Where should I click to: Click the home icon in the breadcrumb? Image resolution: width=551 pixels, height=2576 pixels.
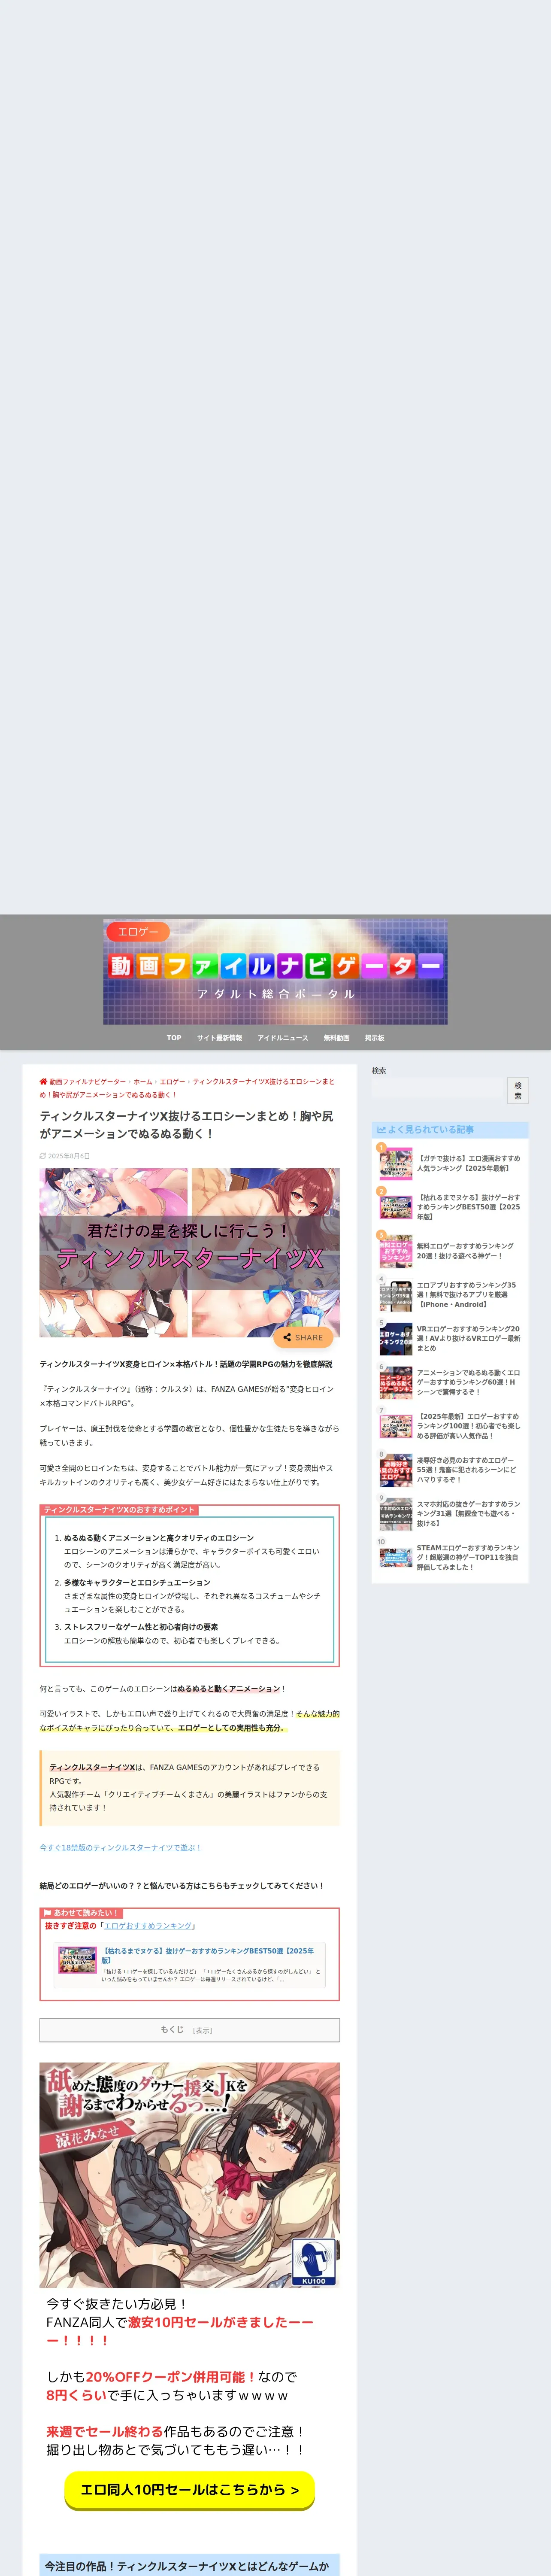43,1081
